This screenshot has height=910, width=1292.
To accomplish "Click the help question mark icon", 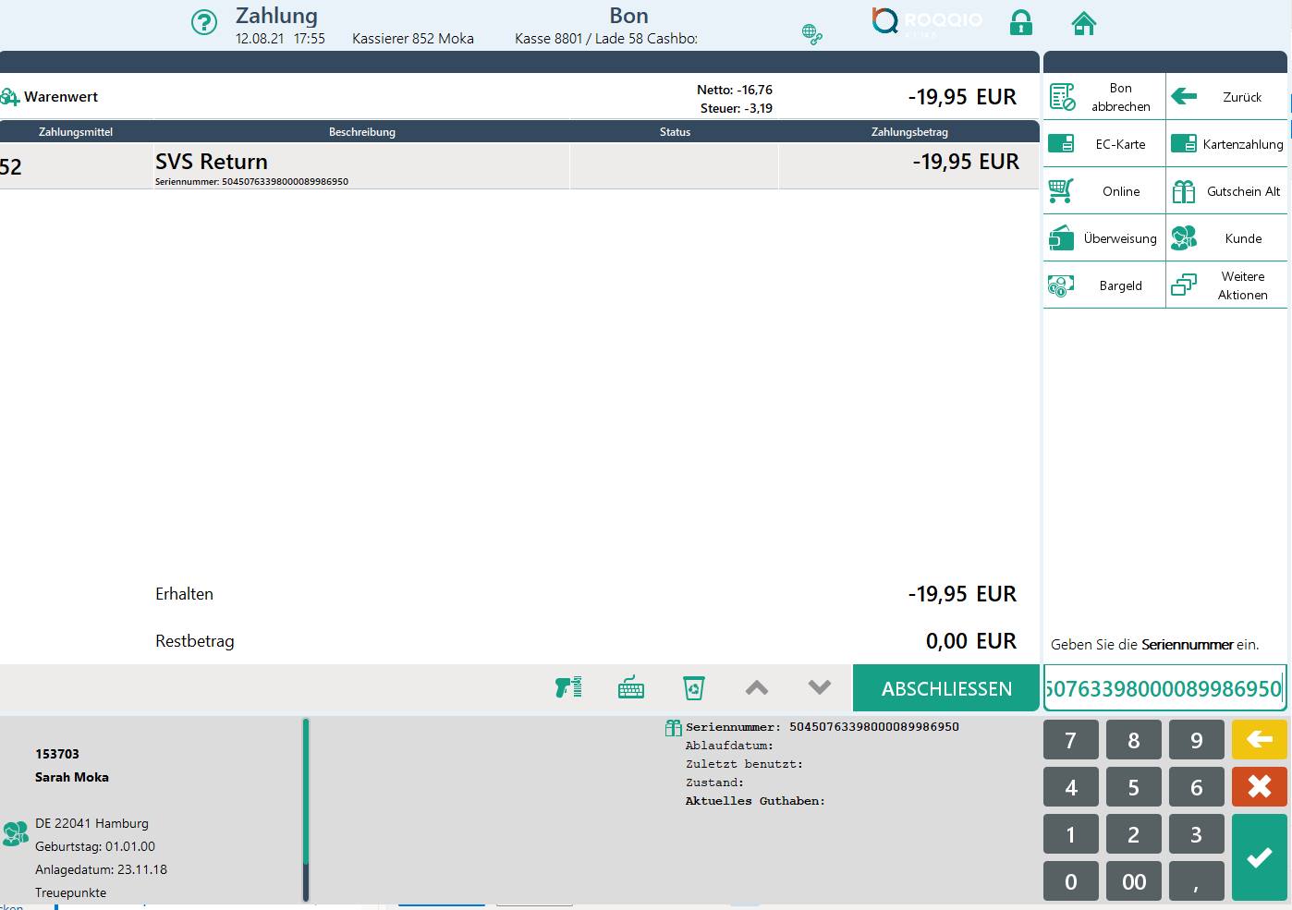I will pyautogui.click(x=203, y=22).
